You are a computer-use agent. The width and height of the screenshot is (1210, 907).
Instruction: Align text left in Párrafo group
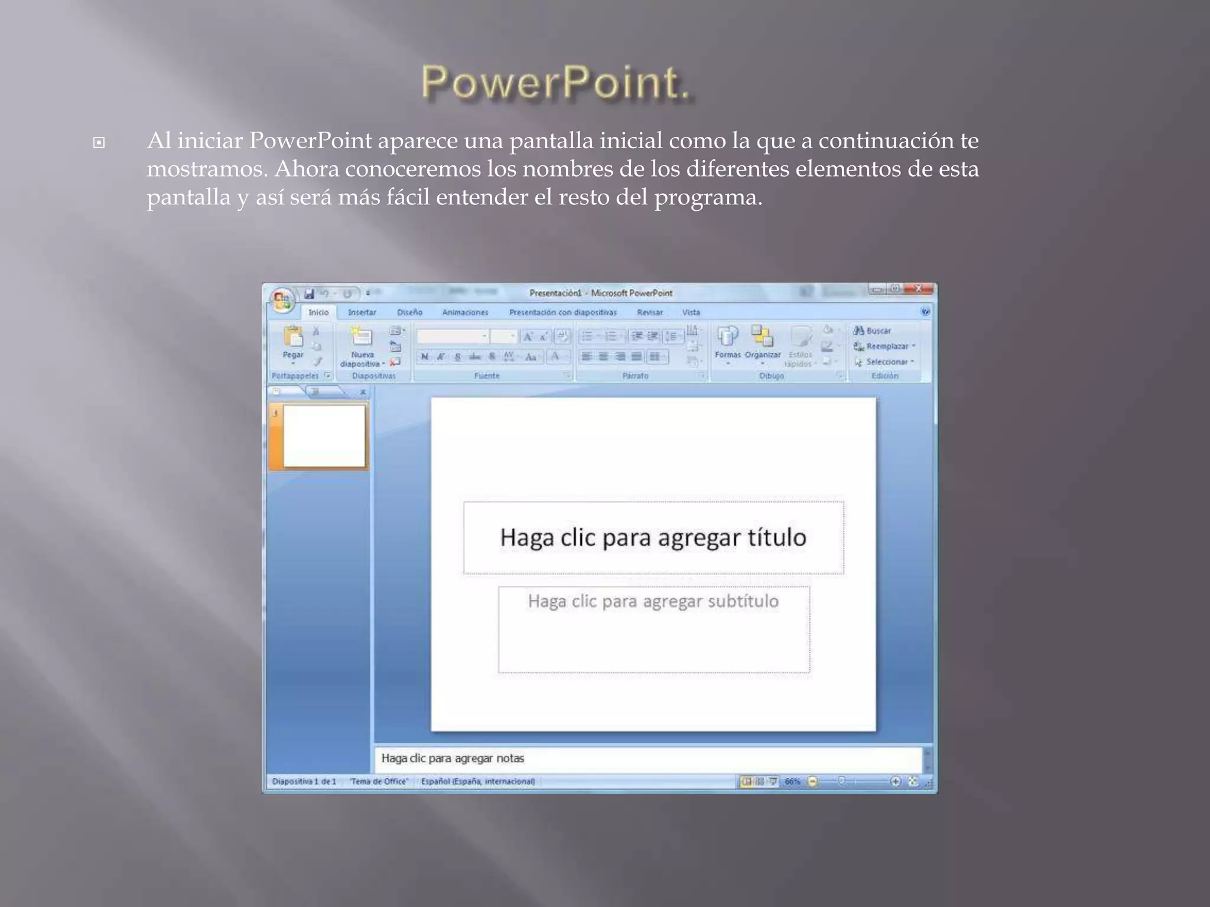(x=587, y=357)
